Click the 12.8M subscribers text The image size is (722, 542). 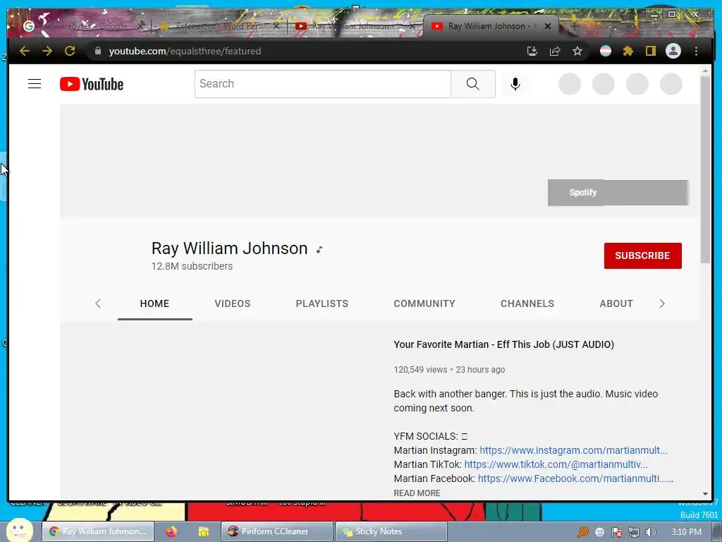[x=192, y=266]
